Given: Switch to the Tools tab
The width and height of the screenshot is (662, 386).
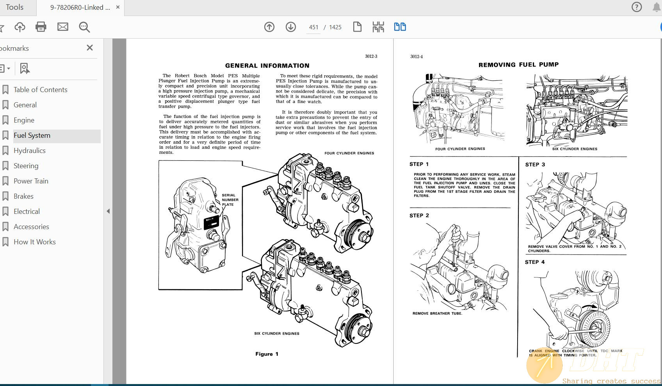Looking at the screenshot, I should click(15, 7).
